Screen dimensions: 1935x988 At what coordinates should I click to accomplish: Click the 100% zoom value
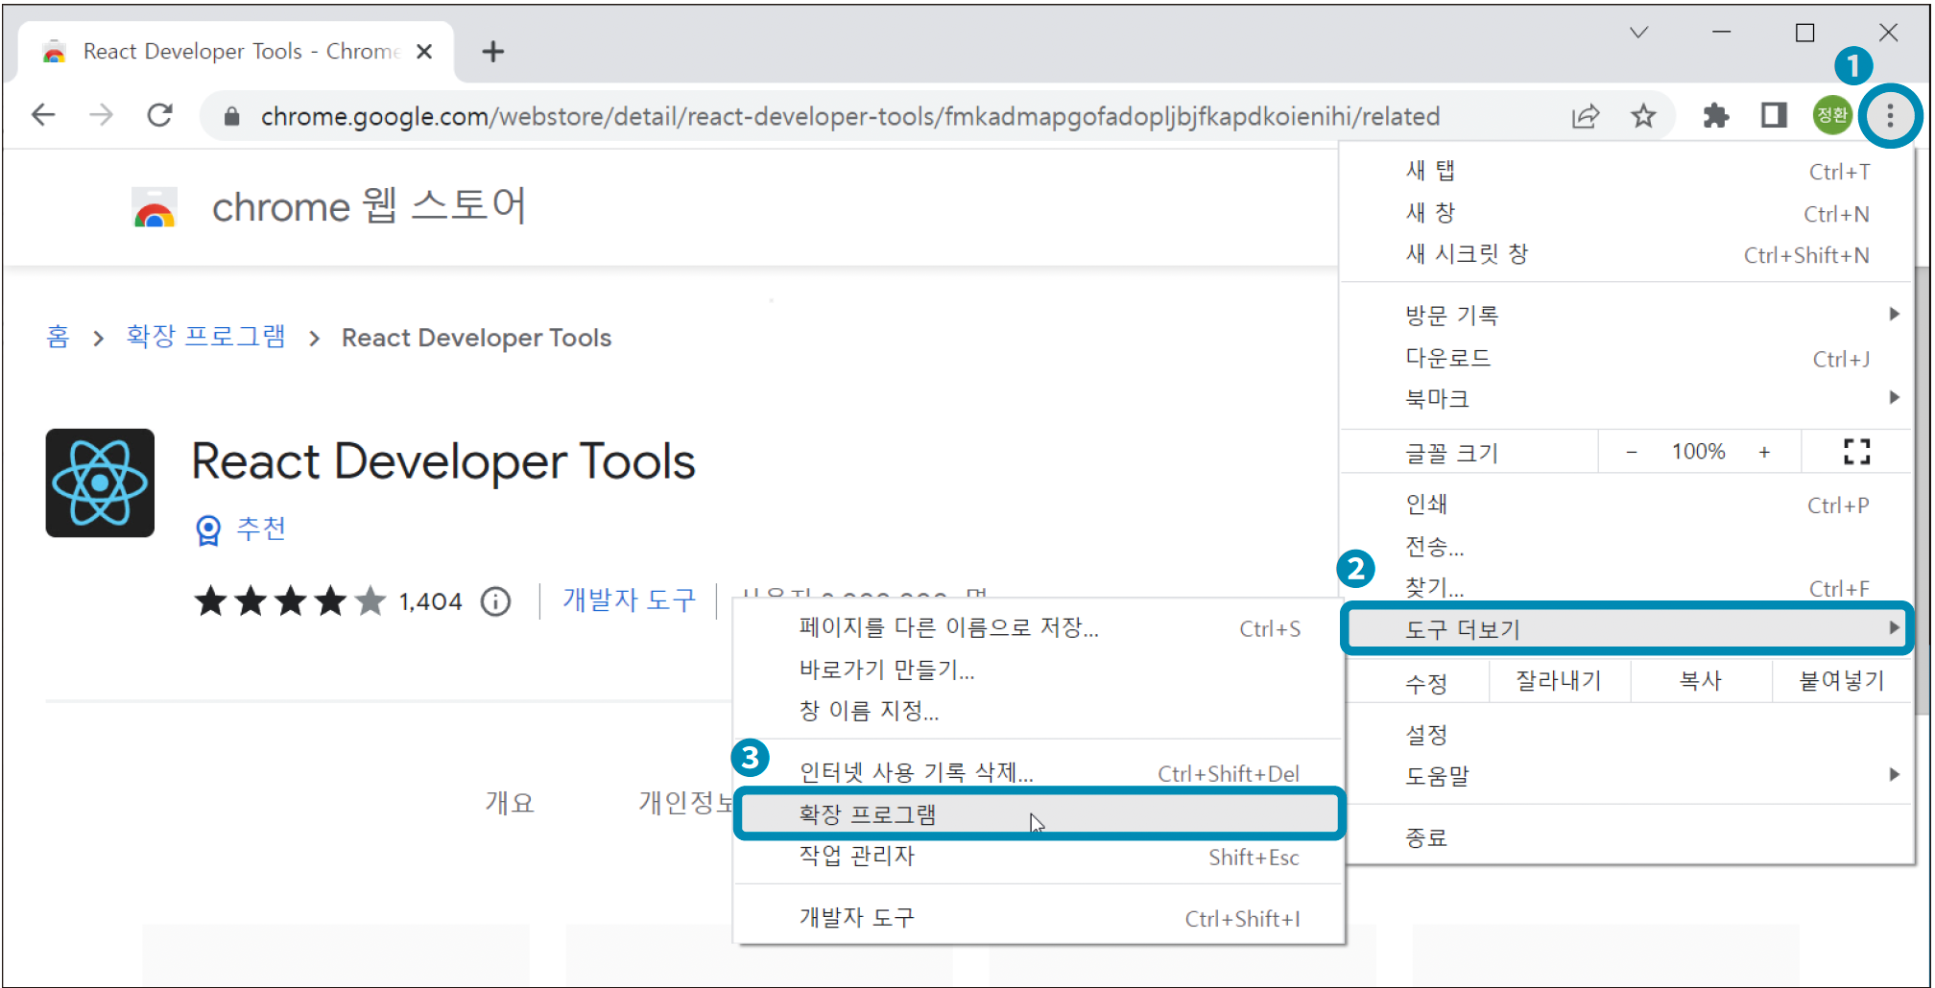(1698, 452)
